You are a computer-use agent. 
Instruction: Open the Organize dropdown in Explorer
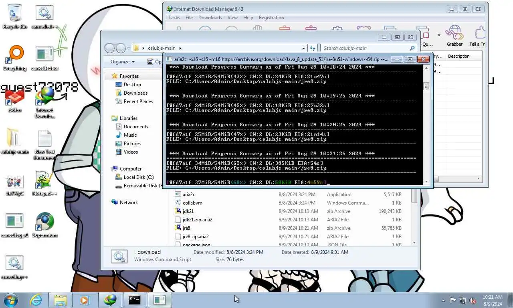(x=123, y=62)
